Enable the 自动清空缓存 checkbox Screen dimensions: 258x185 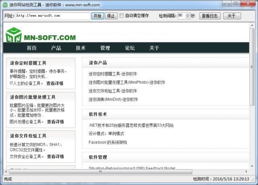point(122,16)
